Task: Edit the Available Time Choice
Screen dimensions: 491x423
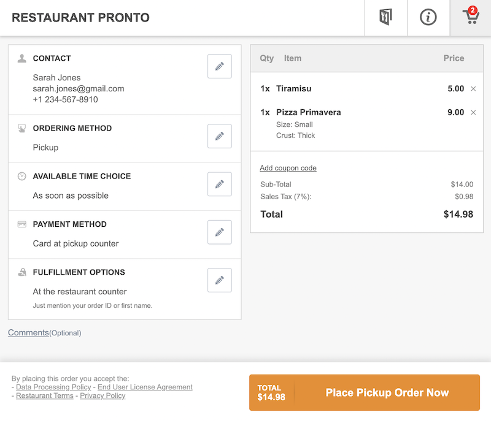Action: pyautogui.click(x=220, y=184)
